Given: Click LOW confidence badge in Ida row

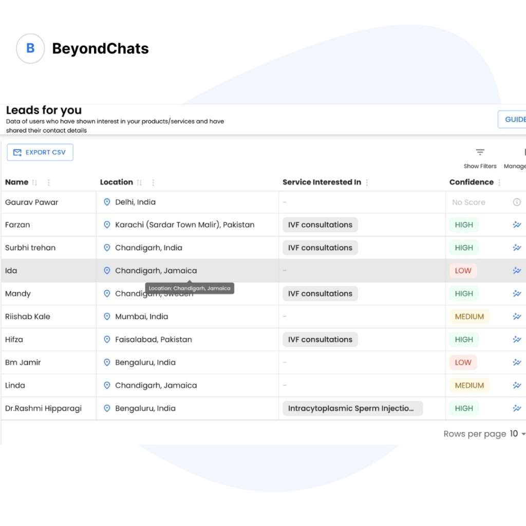Looking at the screenshot, I should point(463,270).
